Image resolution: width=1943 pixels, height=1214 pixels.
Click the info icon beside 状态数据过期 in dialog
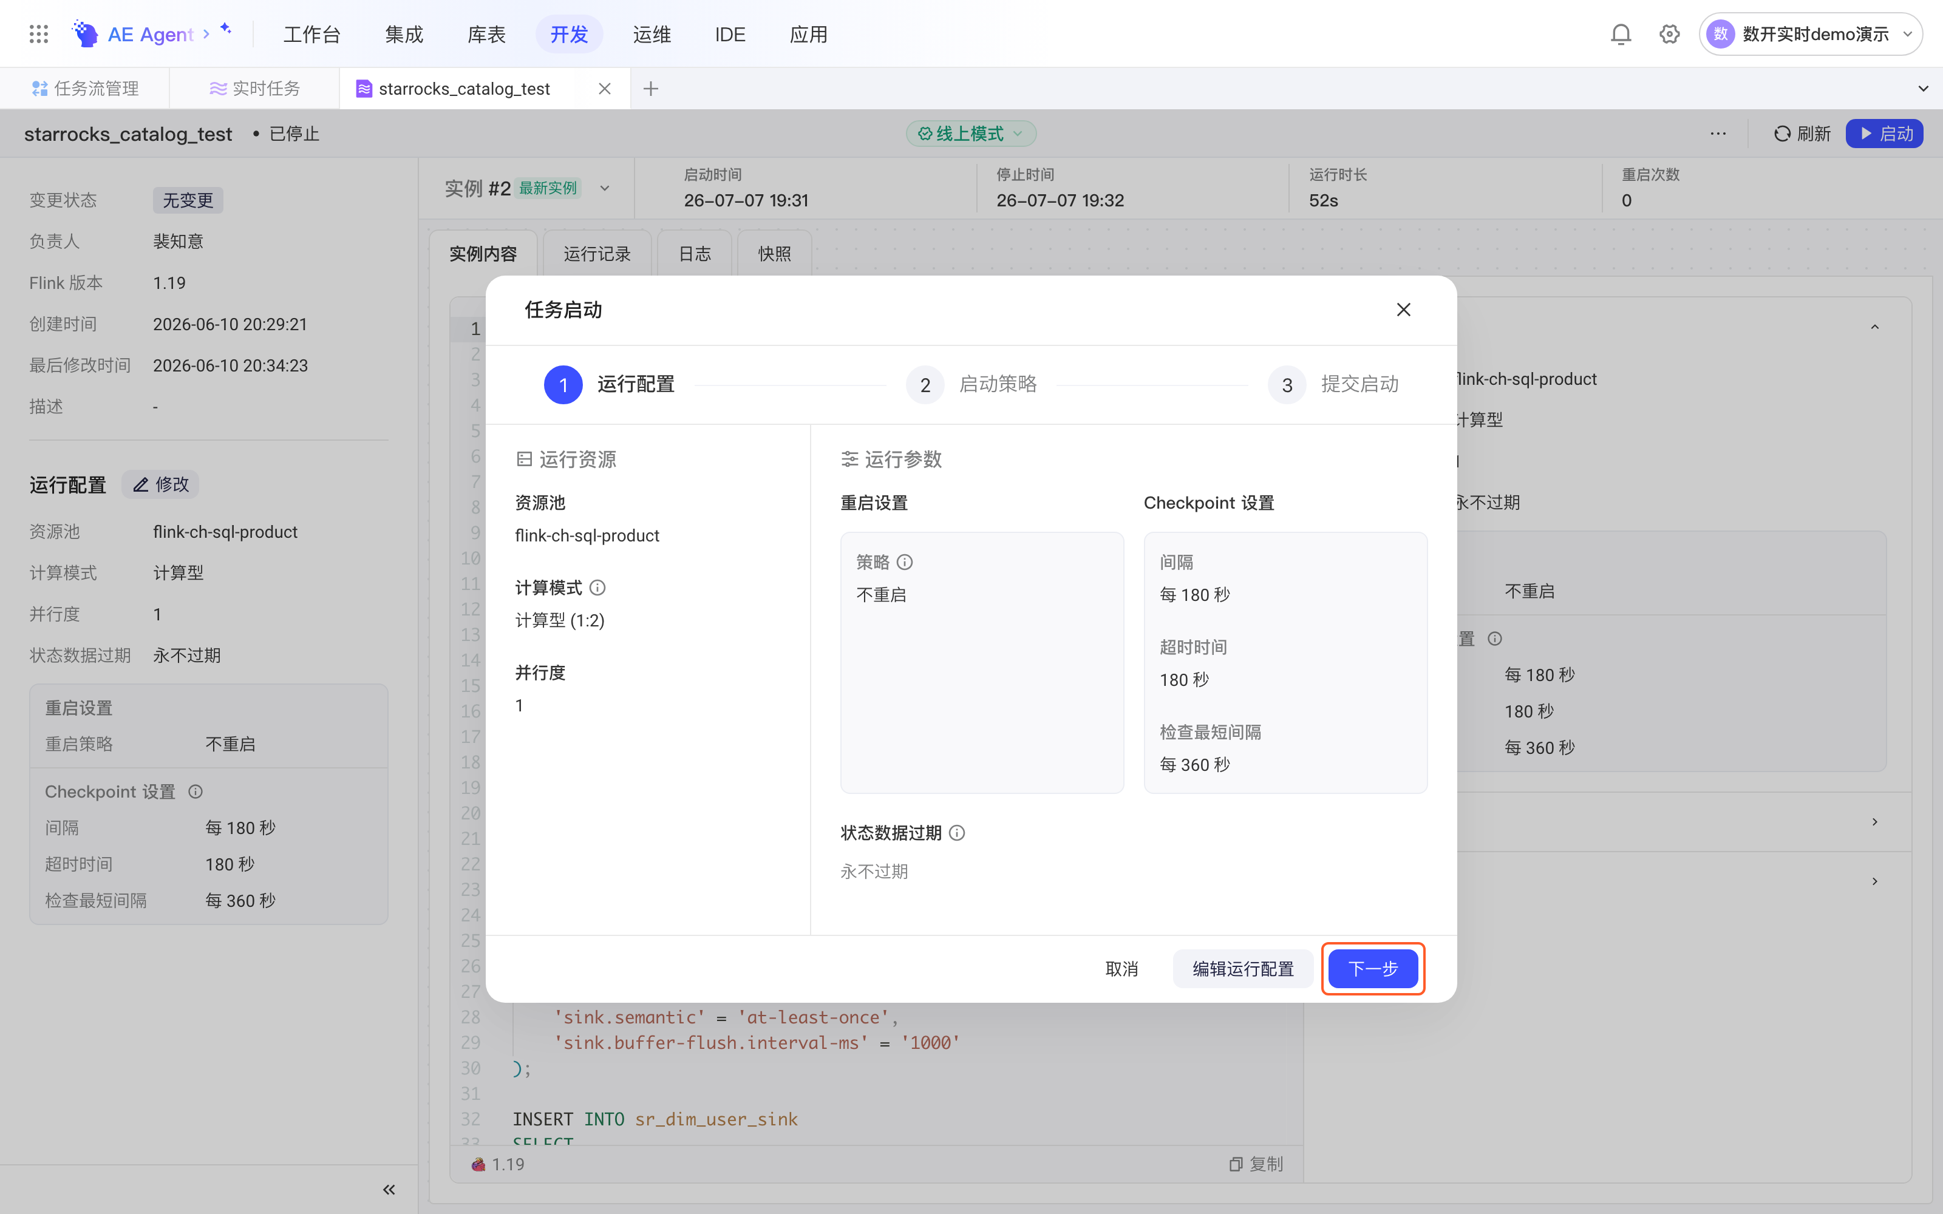(x=957, y=833)
